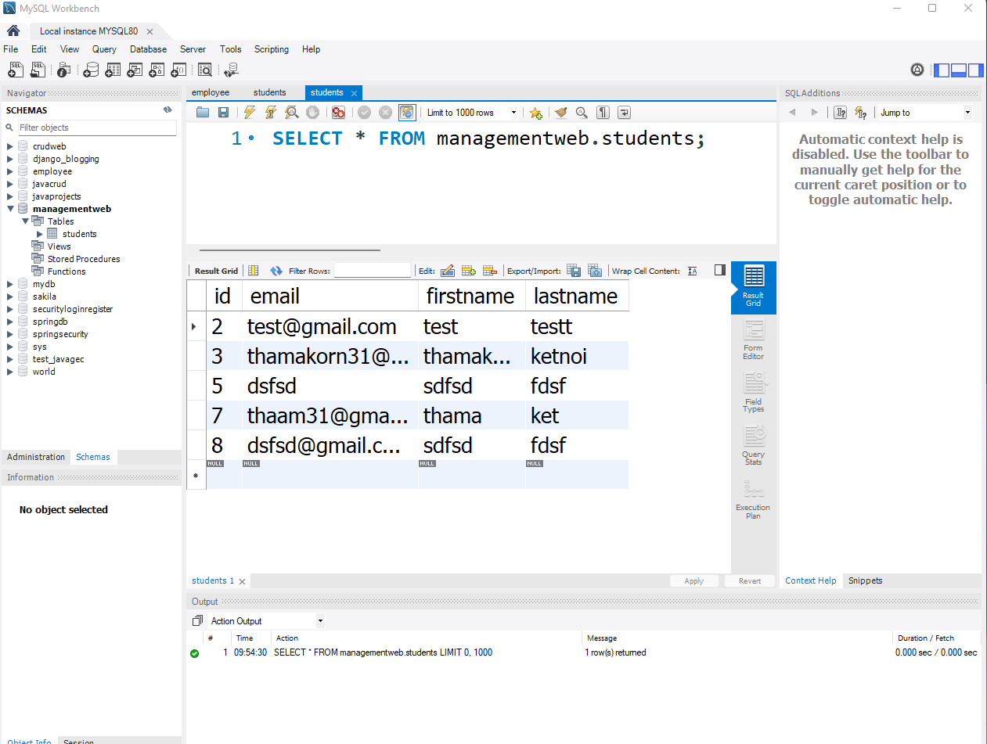Execute the SQL query with the lightning bolt
The image size is (987, 744).
250,113
